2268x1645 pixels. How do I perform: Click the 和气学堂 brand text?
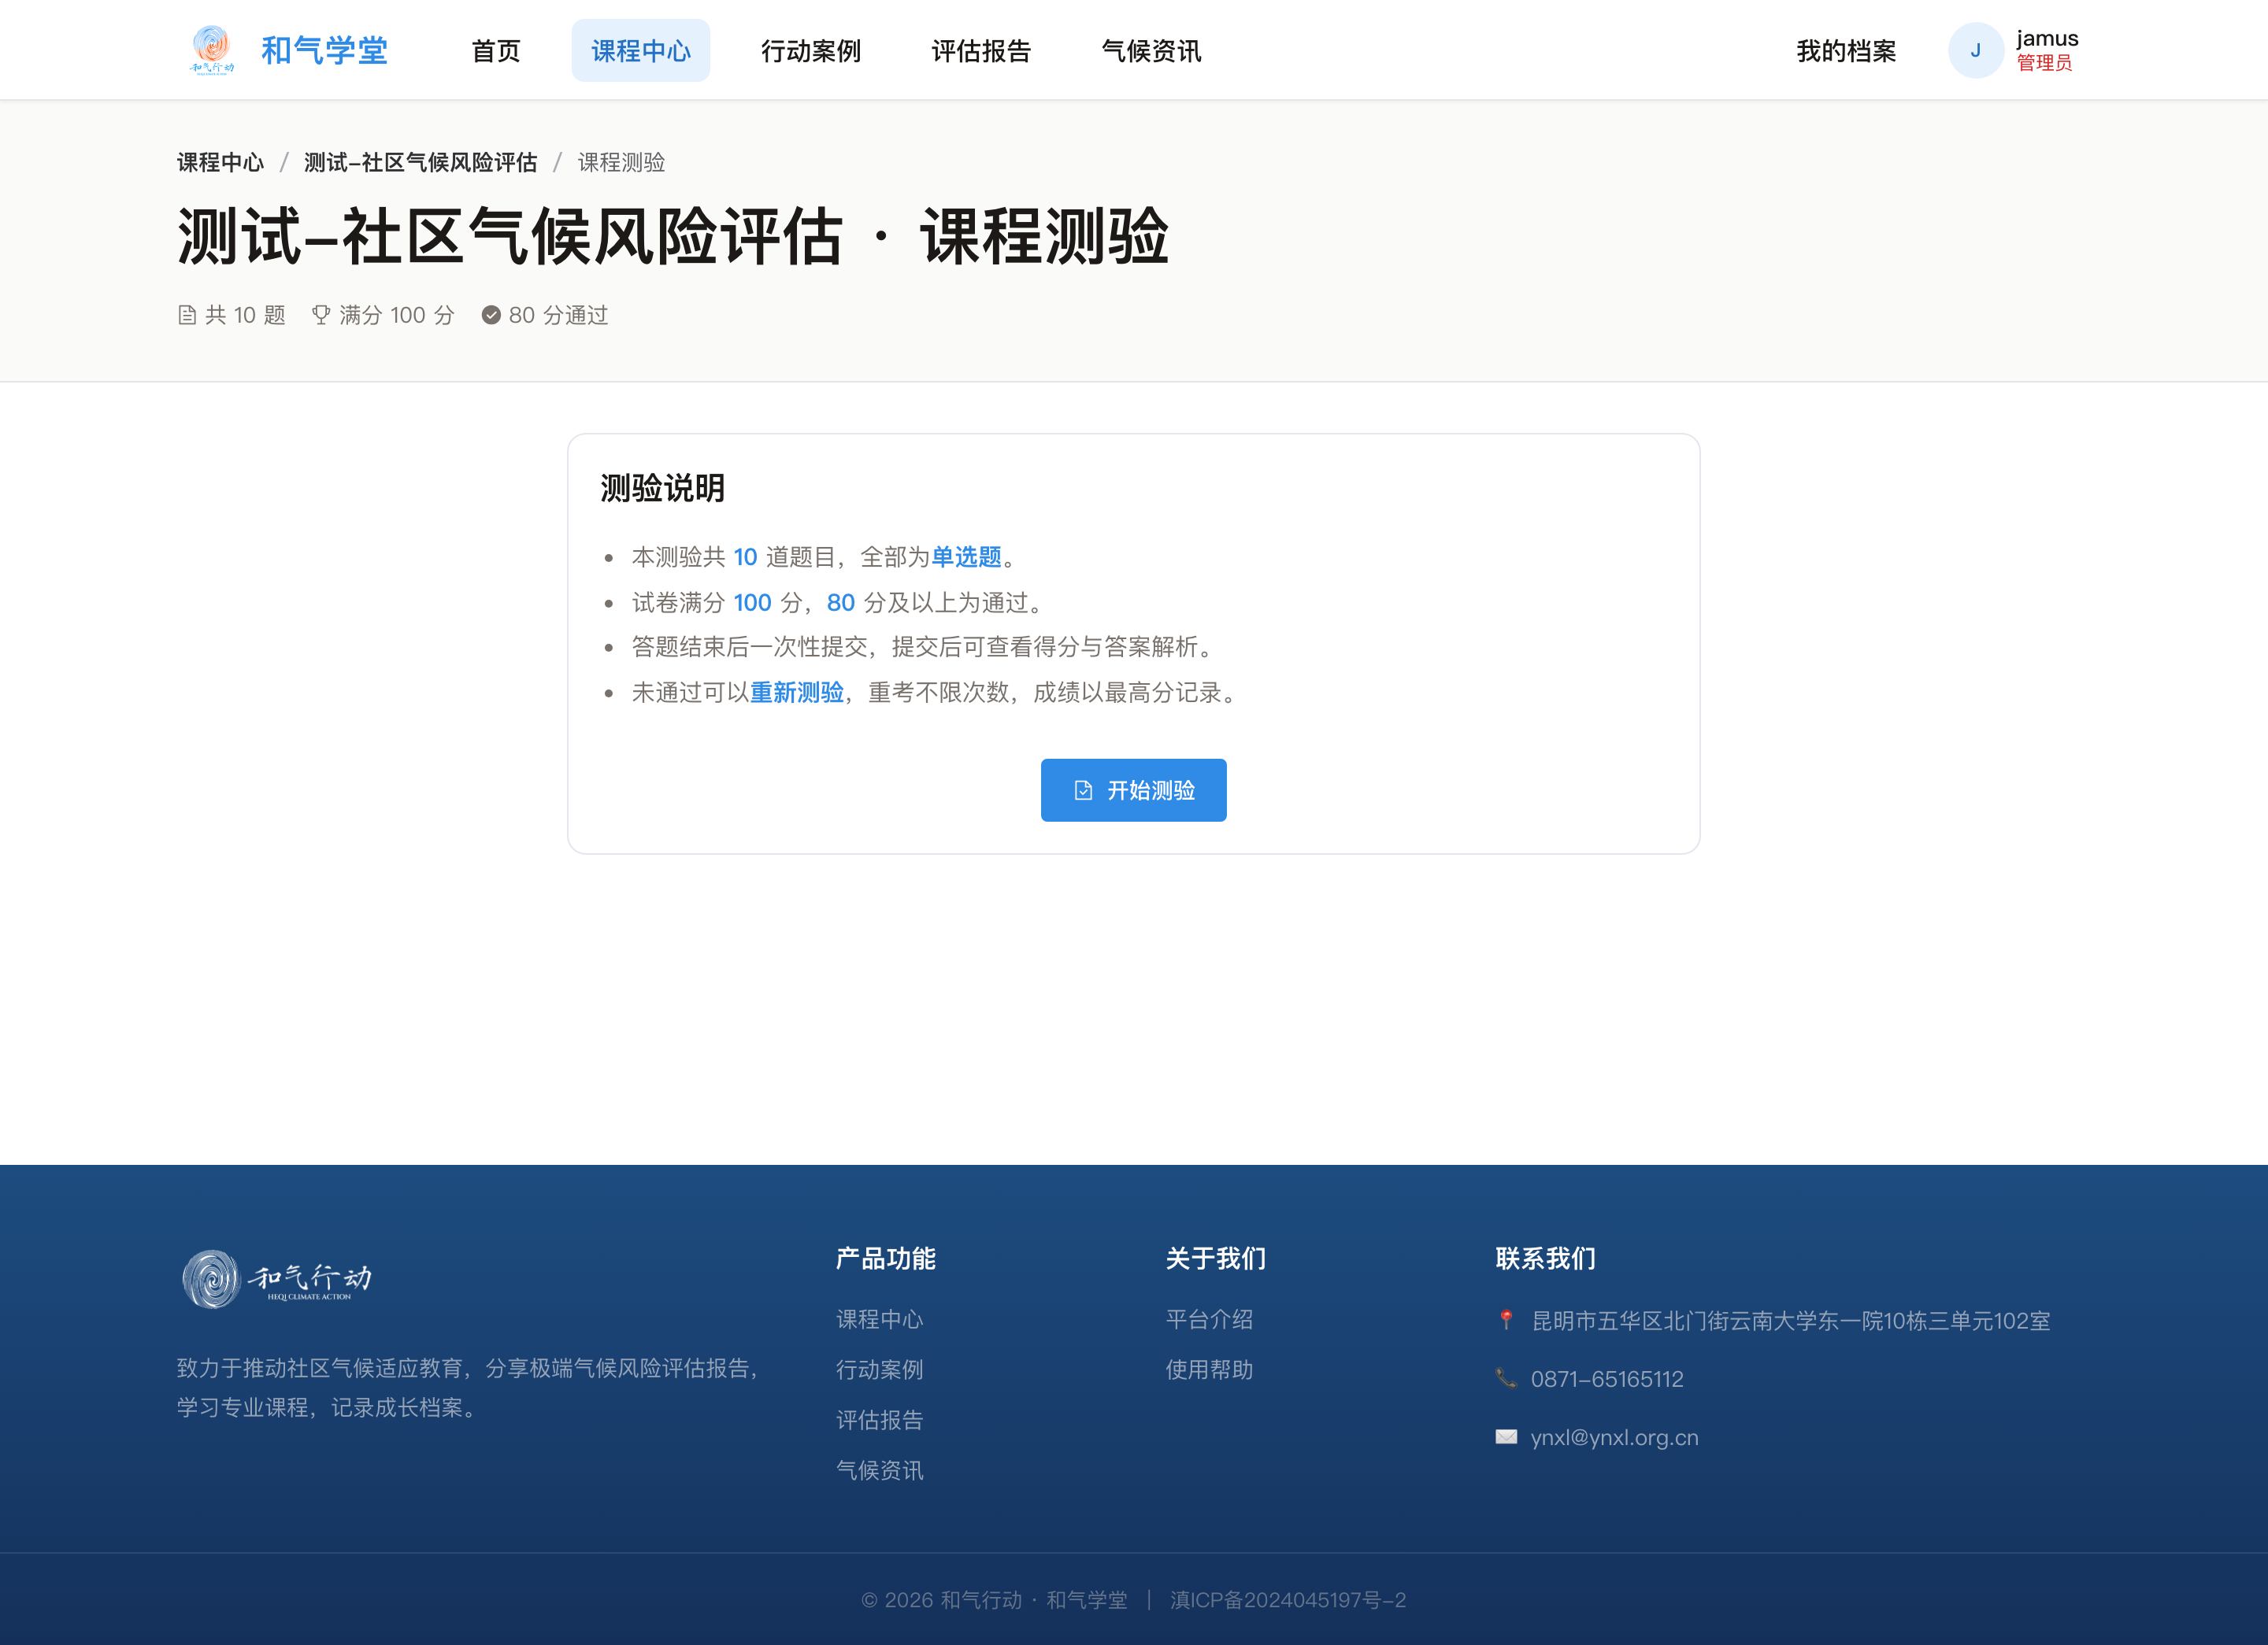tap(324, 50)
